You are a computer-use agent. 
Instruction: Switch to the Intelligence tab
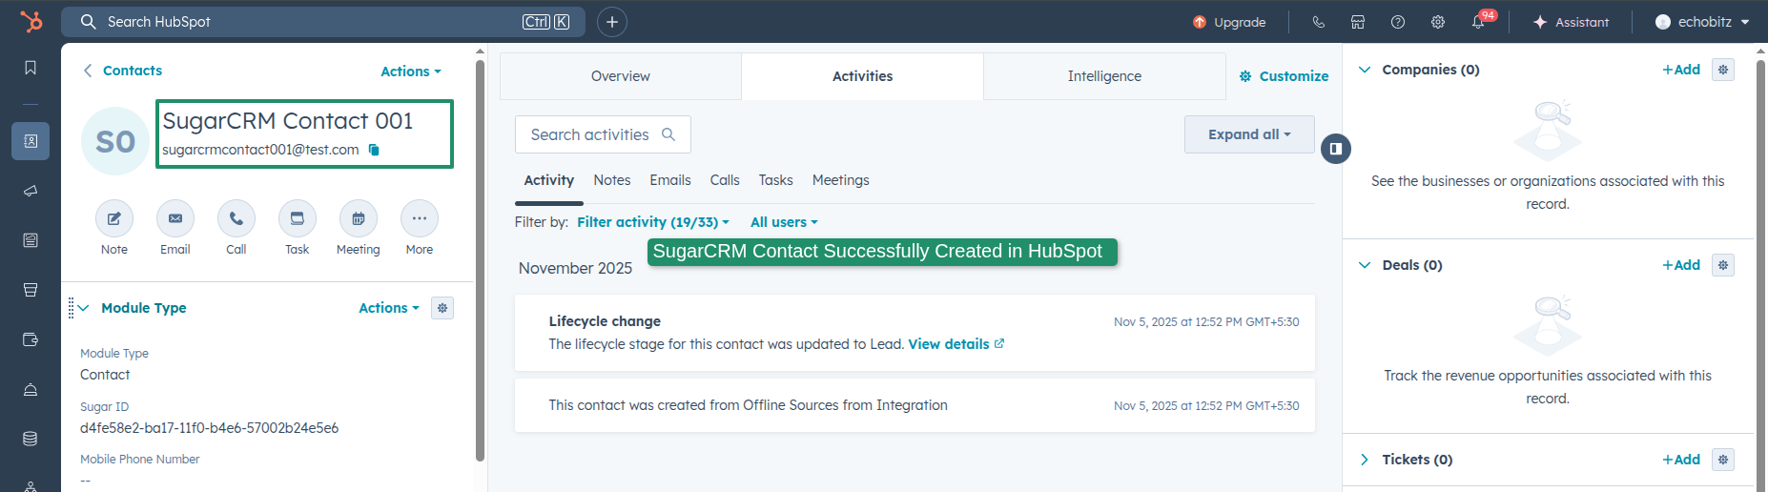click(1104, 76)
